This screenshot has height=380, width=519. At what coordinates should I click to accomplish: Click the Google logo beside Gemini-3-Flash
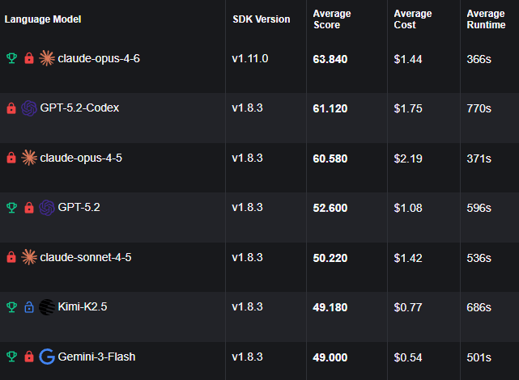click(x=47, y=357)
